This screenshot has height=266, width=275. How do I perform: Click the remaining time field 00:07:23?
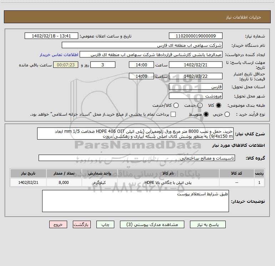pyautogui.click(x=66, y=65)
